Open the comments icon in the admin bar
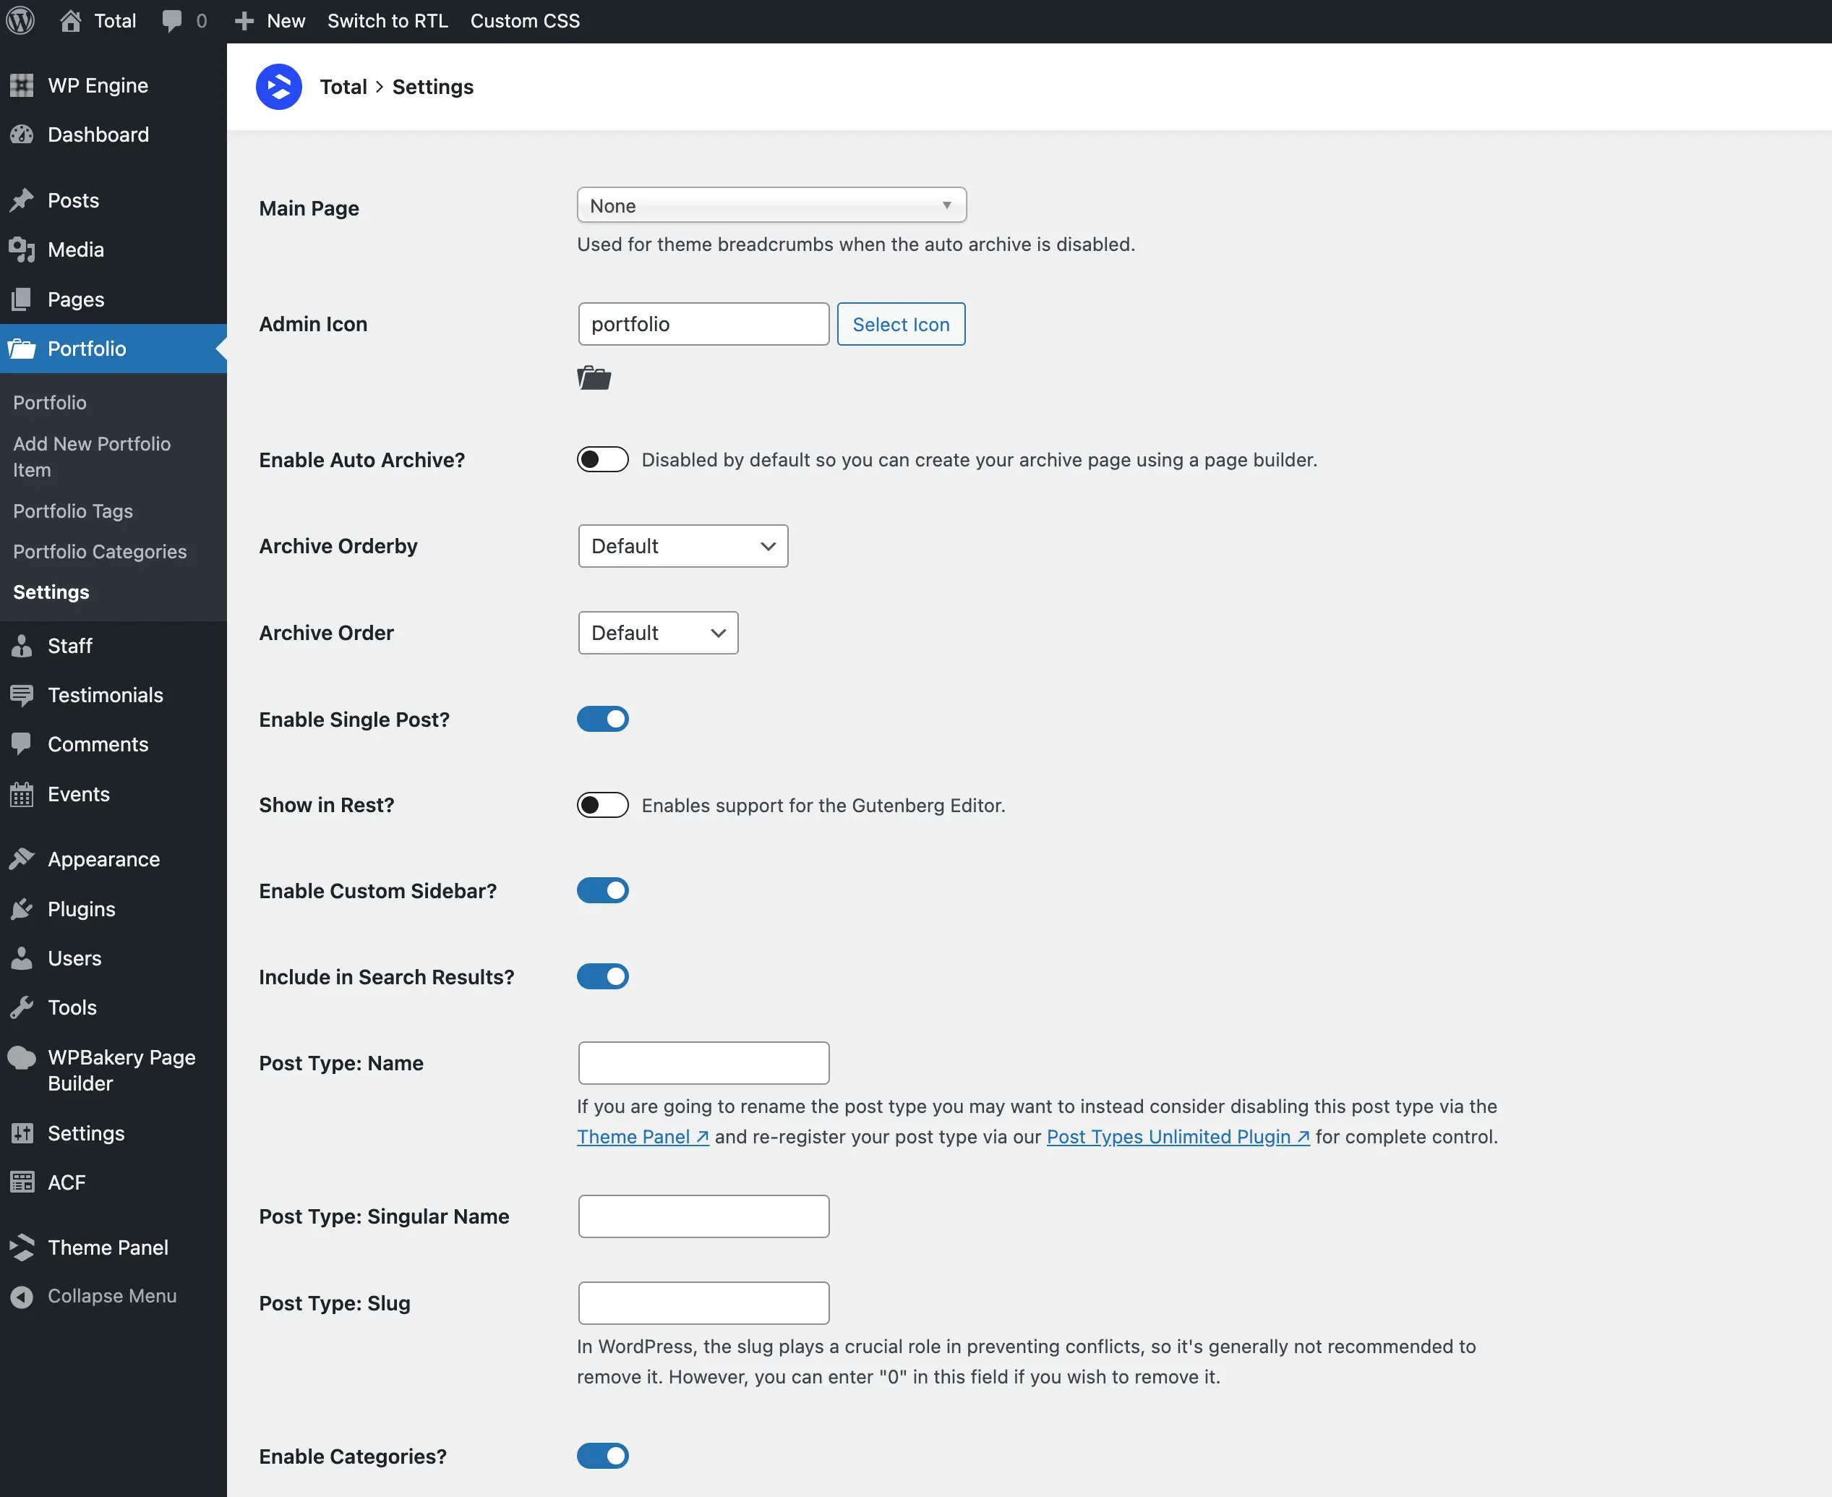This screenshot has height=1497, width=1832. 172,20
